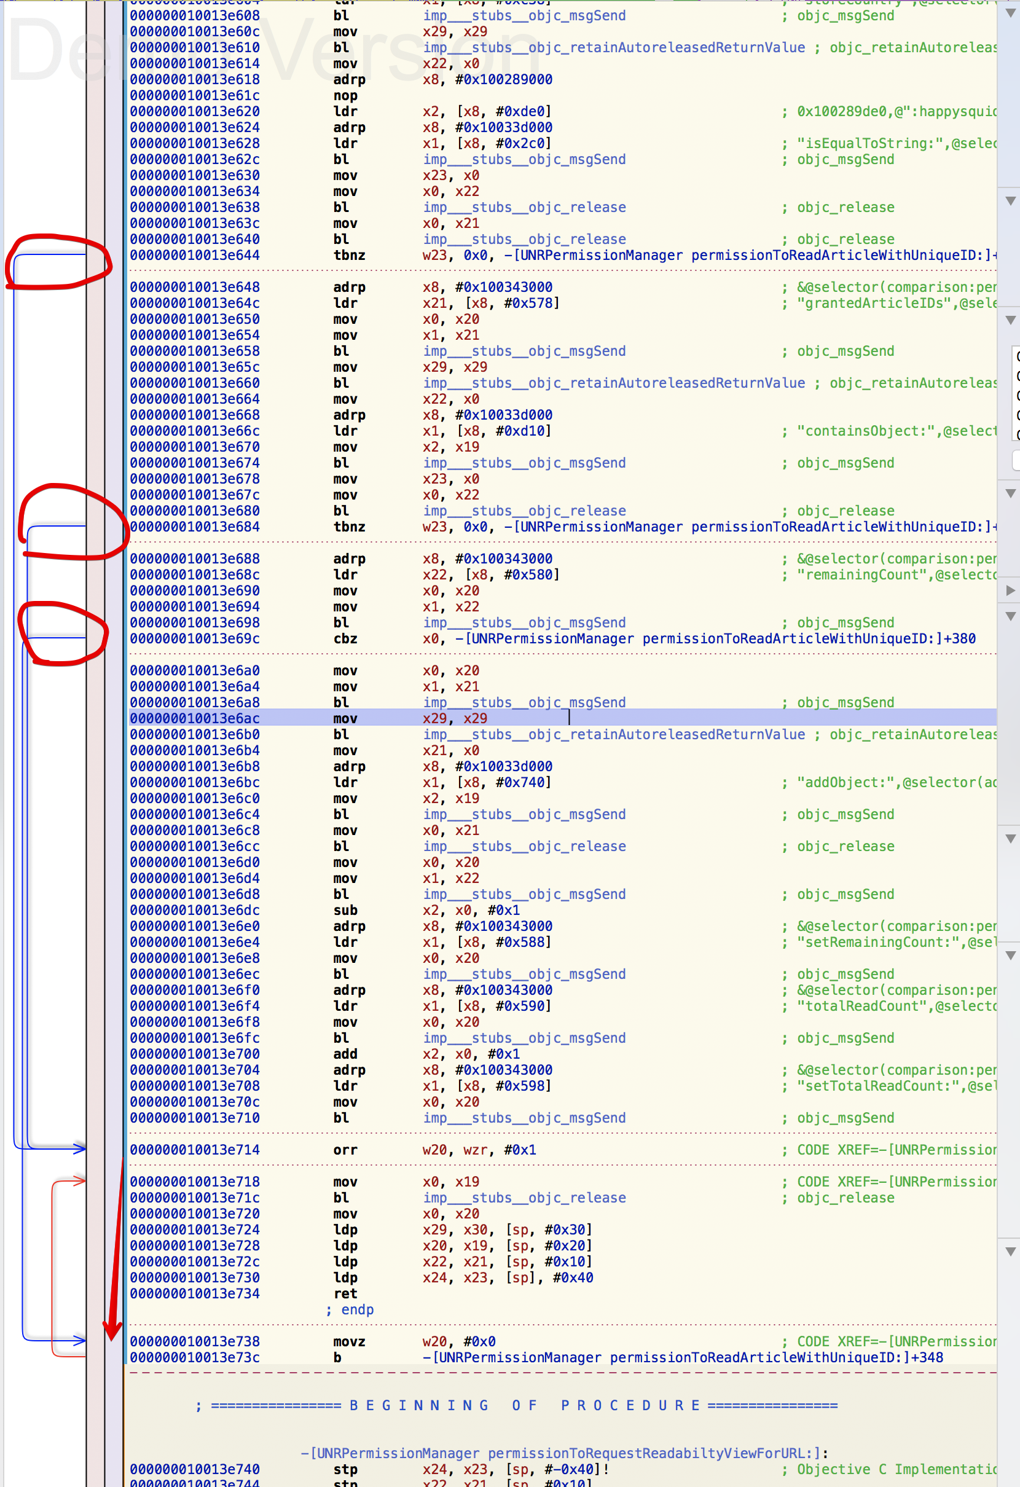1020x1487 pixels.
Task: Collapse the bottommost inspector disclosure triangle
Action: tap(1010, 1252)
